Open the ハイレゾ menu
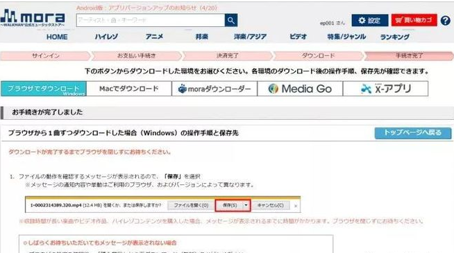 point(106,37)
